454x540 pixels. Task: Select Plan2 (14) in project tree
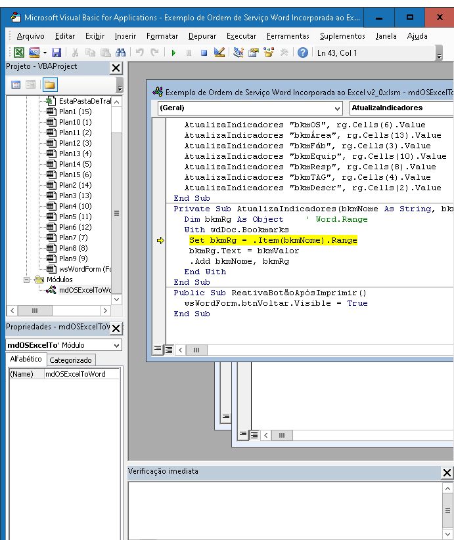click(75, 185)
